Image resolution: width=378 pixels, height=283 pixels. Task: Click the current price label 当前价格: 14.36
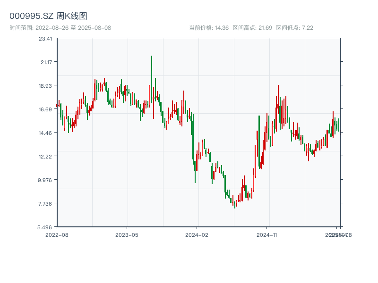(x=209, y=28)
